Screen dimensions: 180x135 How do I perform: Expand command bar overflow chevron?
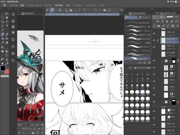point(121,10)
